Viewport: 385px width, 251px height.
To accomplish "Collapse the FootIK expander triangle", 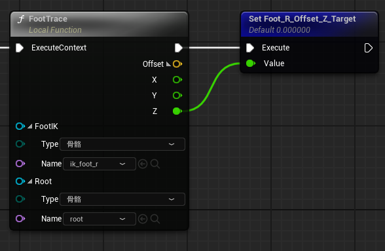I will click(29, 126).
